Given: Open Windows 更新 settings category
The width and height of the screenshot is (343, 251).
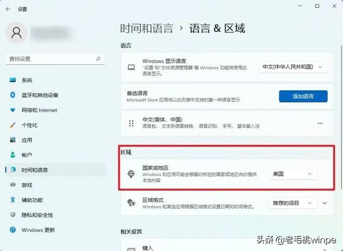Looking at the screenshot, I should (55, 230).
